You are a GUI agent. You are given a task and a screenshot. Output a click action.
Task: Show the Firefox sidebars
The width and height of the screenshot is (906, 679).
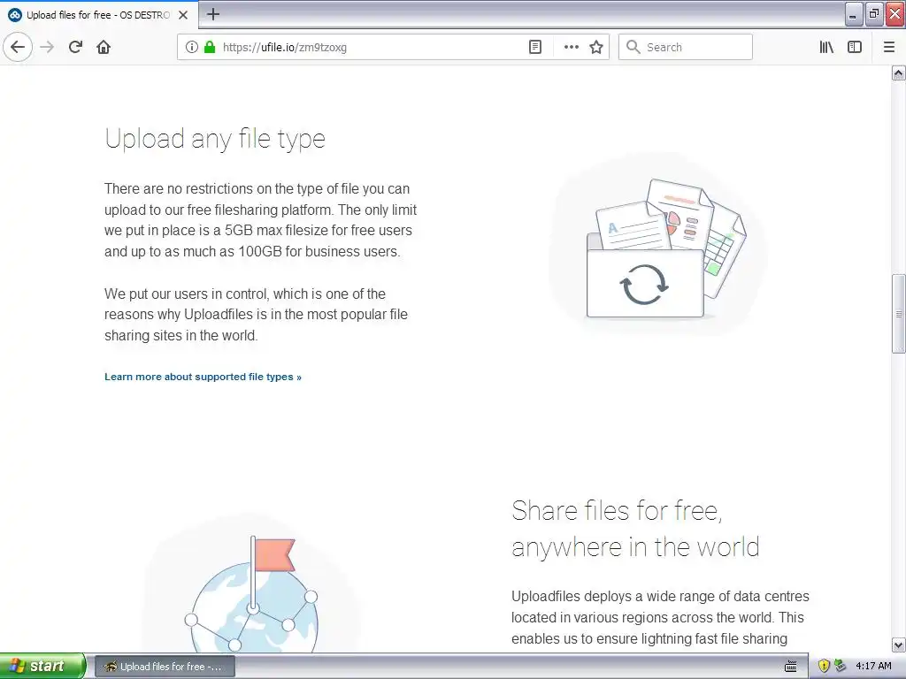(x=855, y=47)
